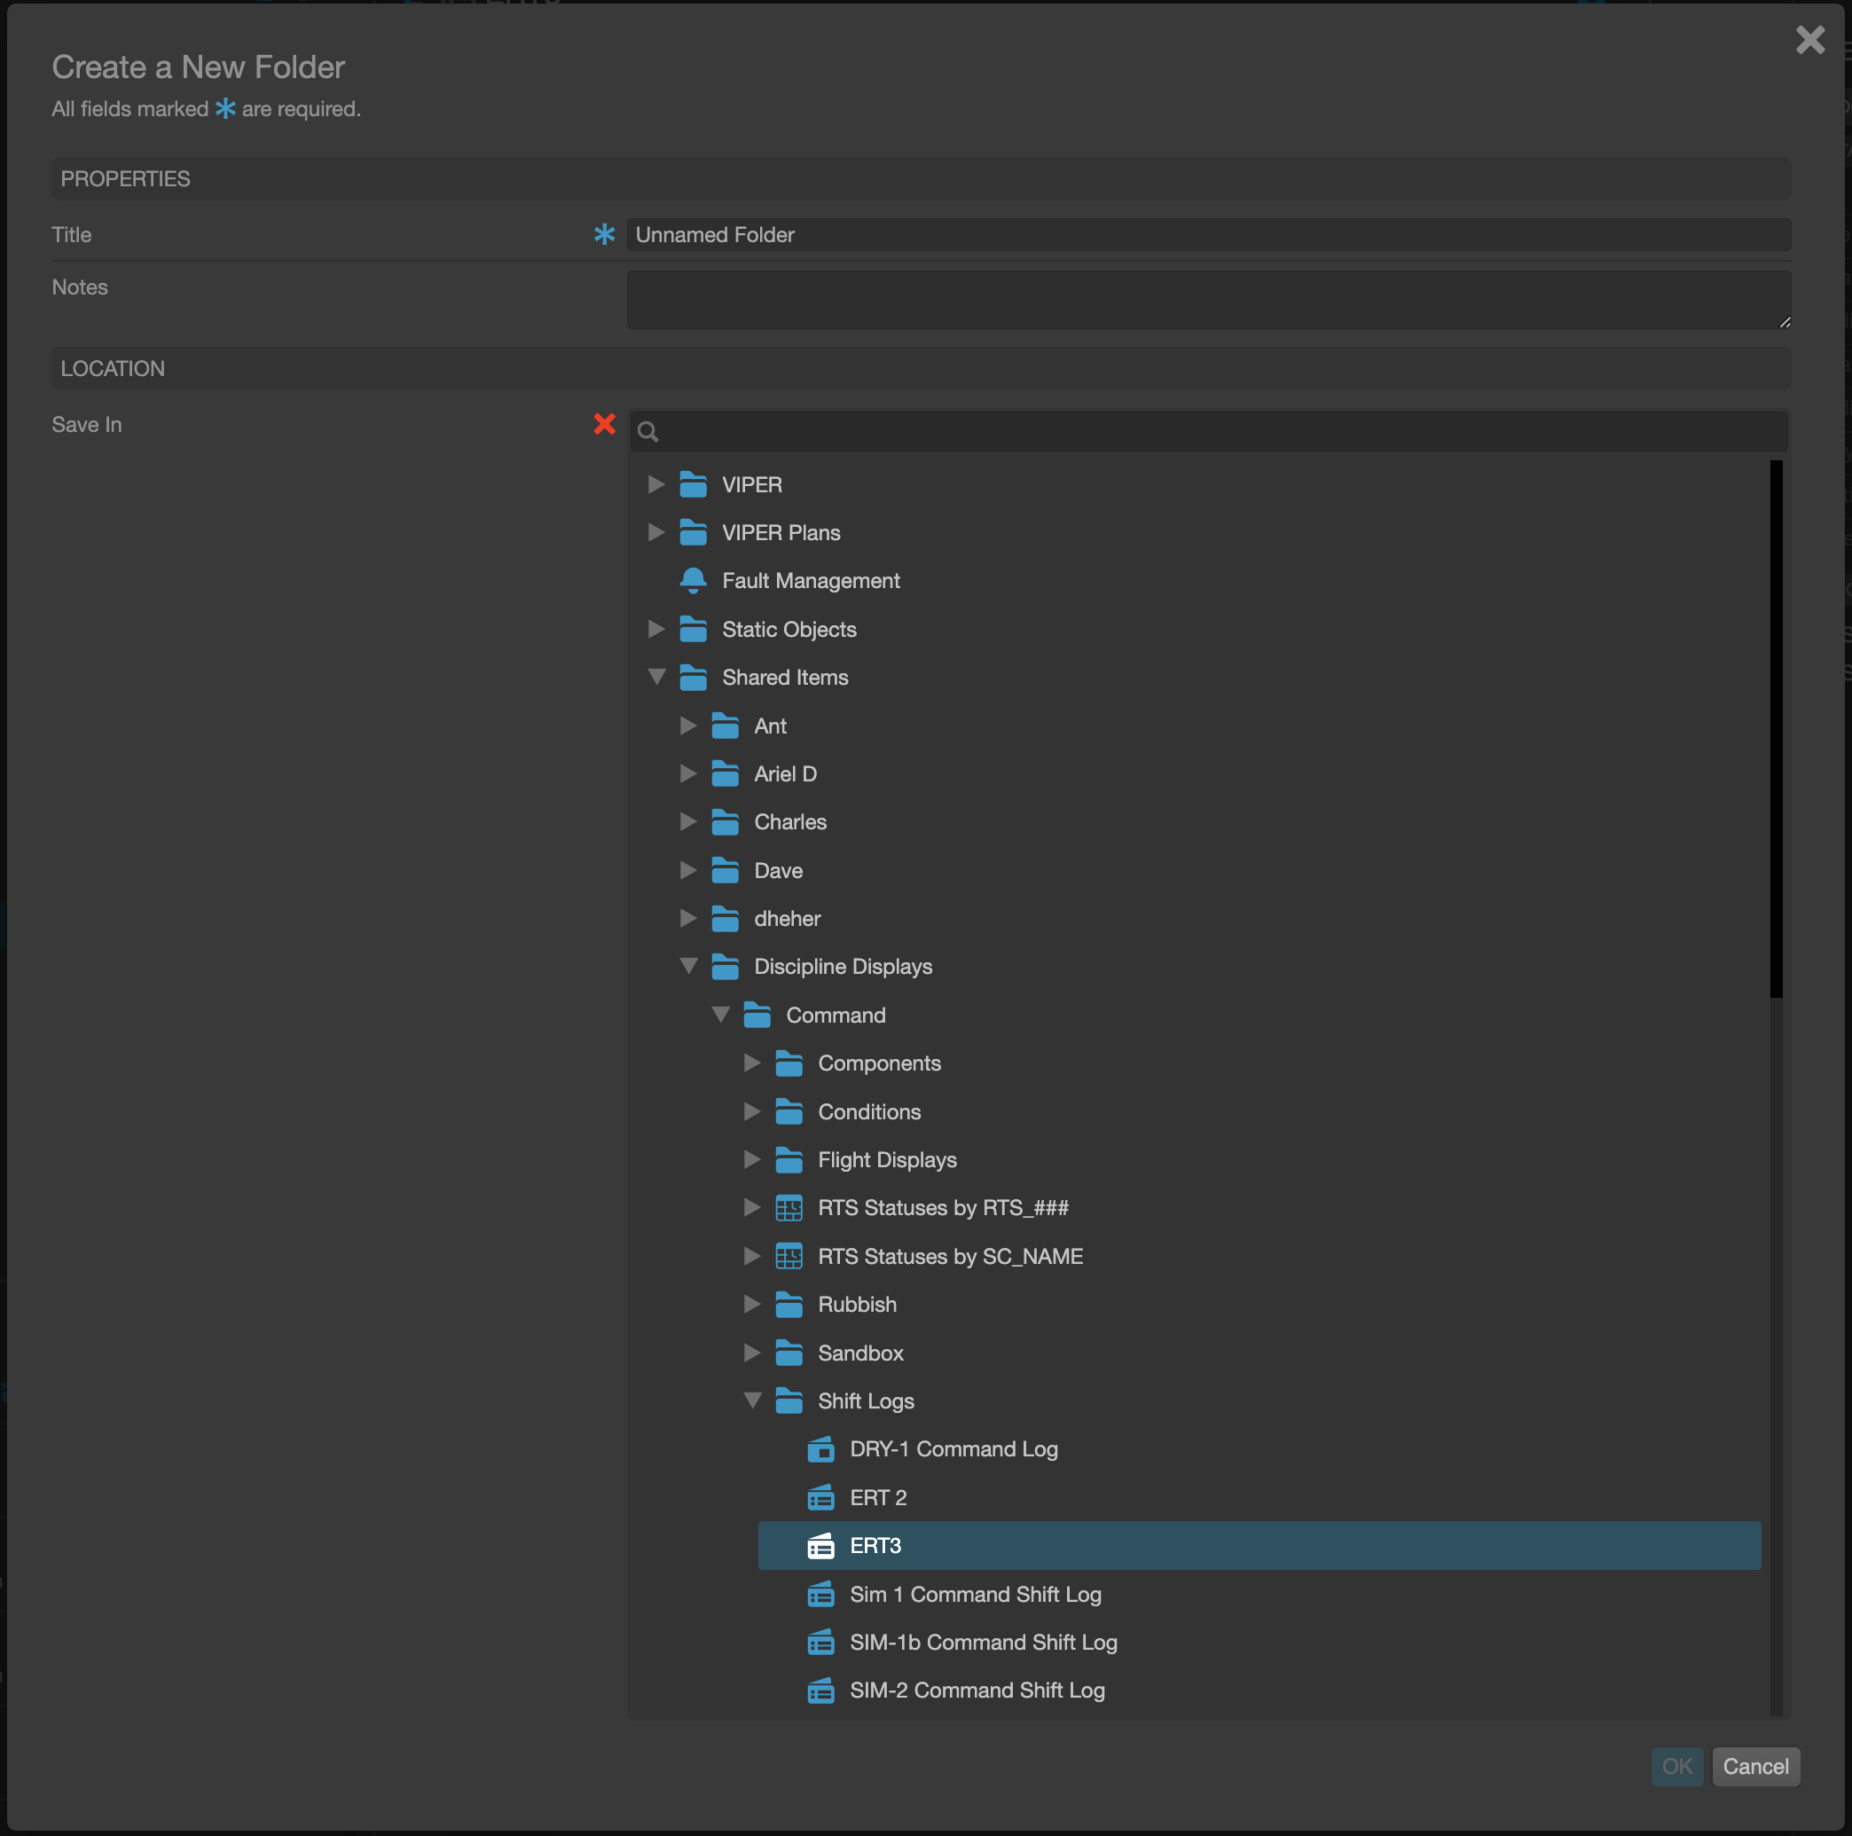Image resolution: width=1852 pixels, height=1836 pixels.
Task: Click the Cancel button
Action: [x=1755, y=1767]
